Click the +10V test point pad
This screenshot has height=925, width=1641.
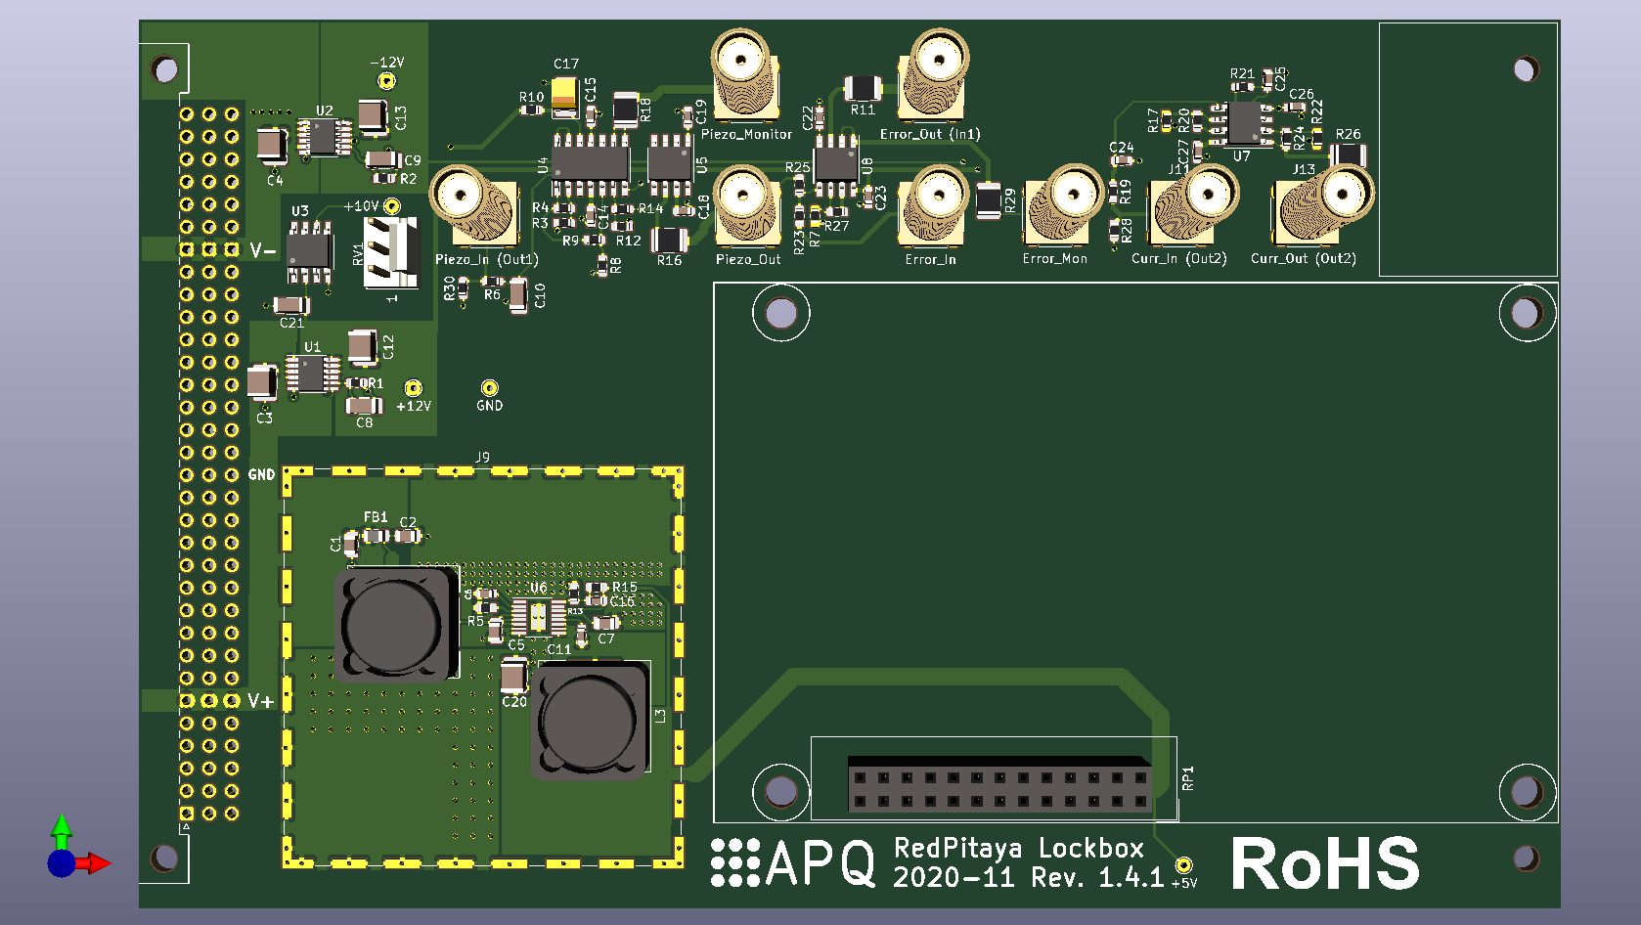tap(391, 206)
